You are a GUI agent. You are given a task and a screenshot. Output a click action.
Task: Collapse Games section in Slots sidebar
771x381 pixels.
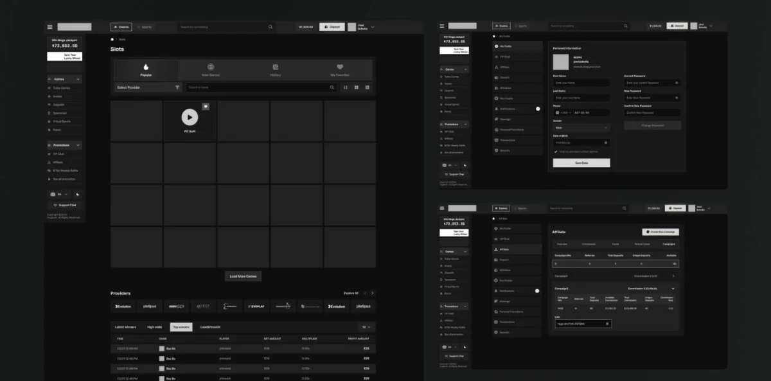point(78,79)
